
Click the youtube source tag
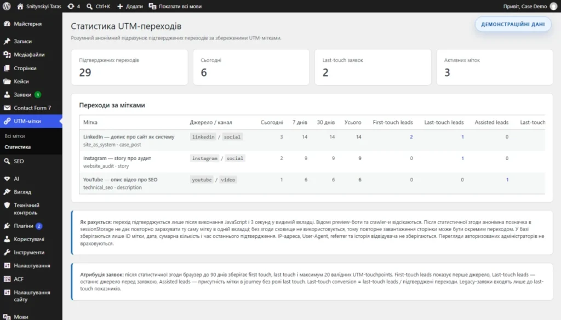point(202,180)
